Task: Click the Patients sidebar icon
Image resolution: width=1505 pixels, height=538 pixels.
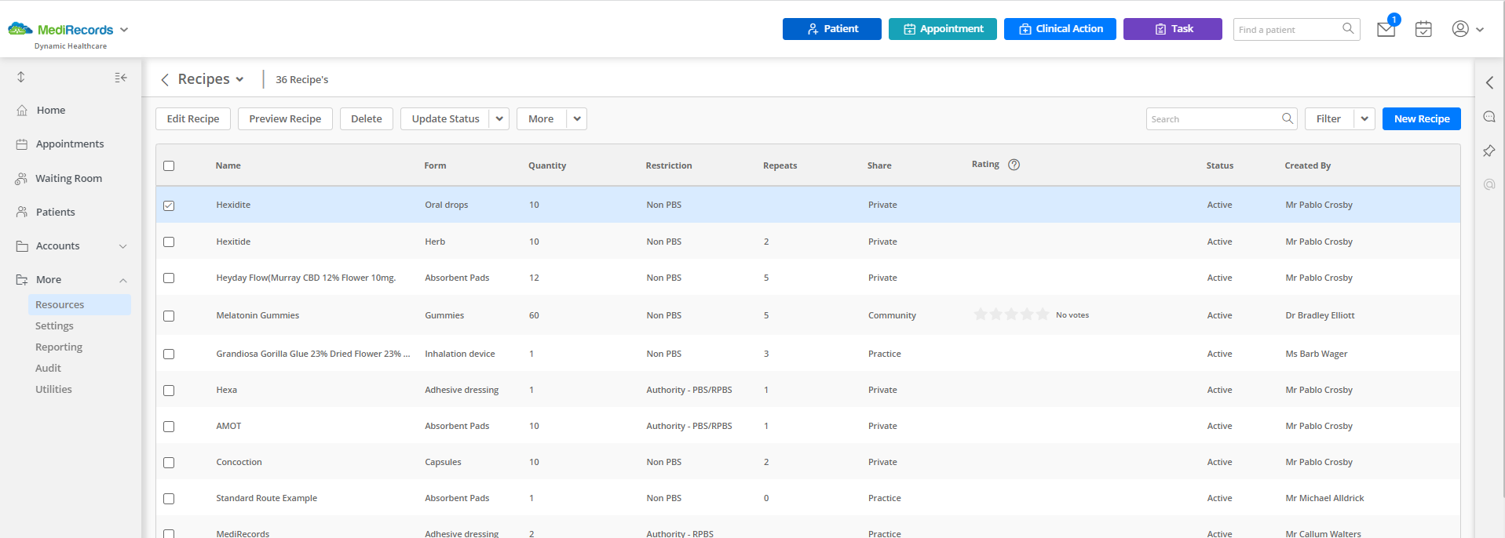Action: (x=22, y=212)
